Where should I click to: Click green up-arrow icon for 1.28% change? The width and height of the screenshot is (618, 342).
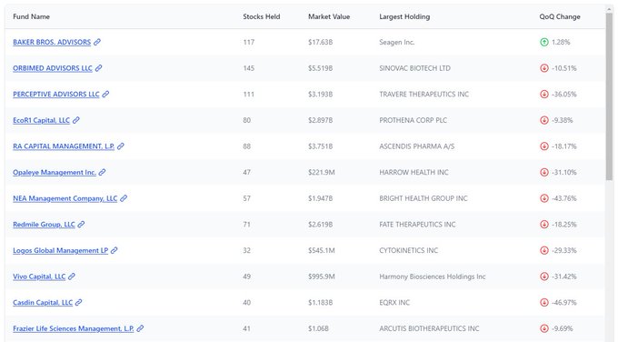coord(543,42)
